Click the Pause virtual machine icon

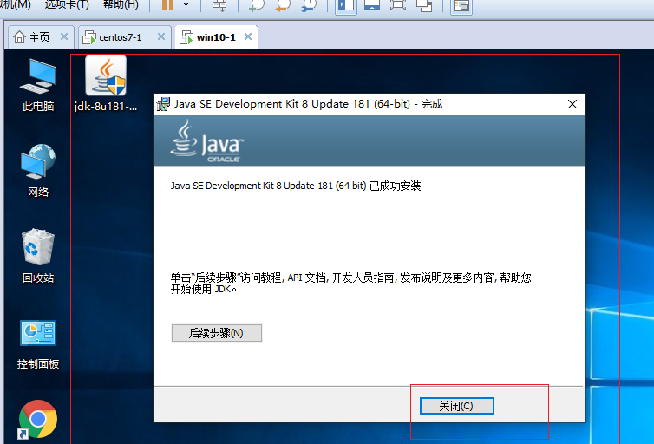coord(167,5)
